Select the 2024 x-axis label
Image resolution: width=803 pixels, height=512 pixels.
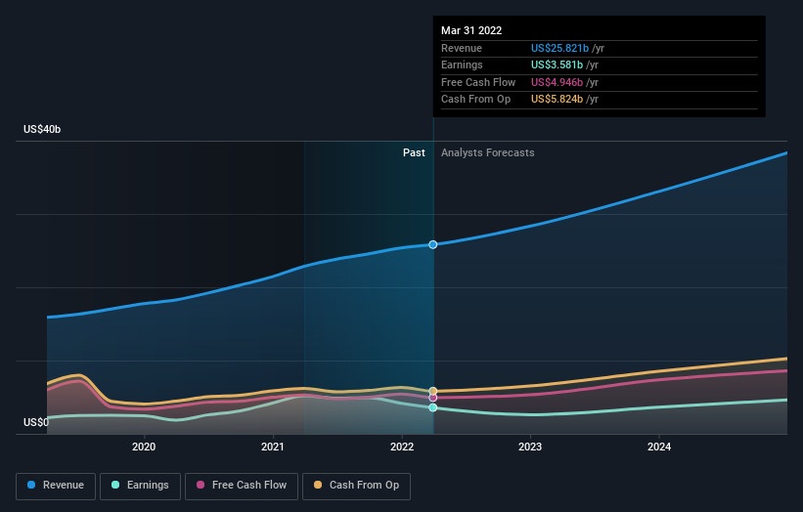659,447
